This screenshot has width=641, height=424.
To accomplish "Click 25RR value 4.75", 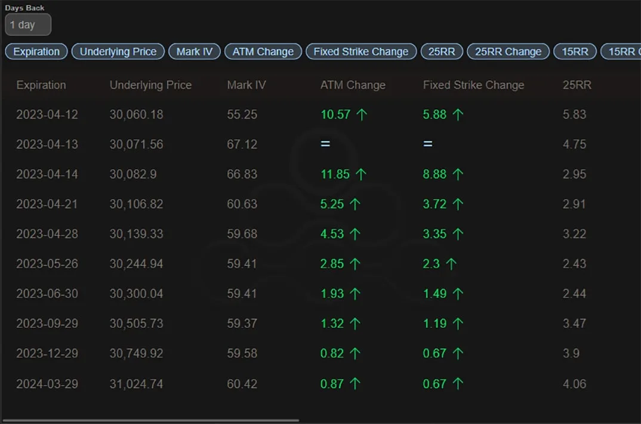I will [x=574, y=145].
